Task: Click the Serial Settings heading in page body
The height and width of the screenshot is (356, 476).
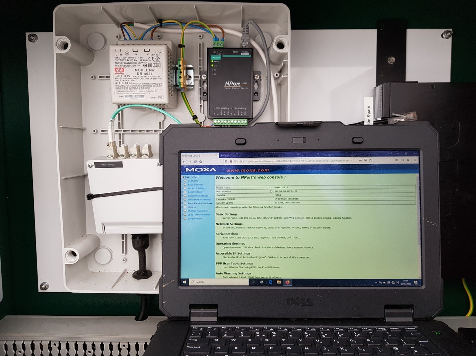Action: pyautogui.click(x=227, y=234)
